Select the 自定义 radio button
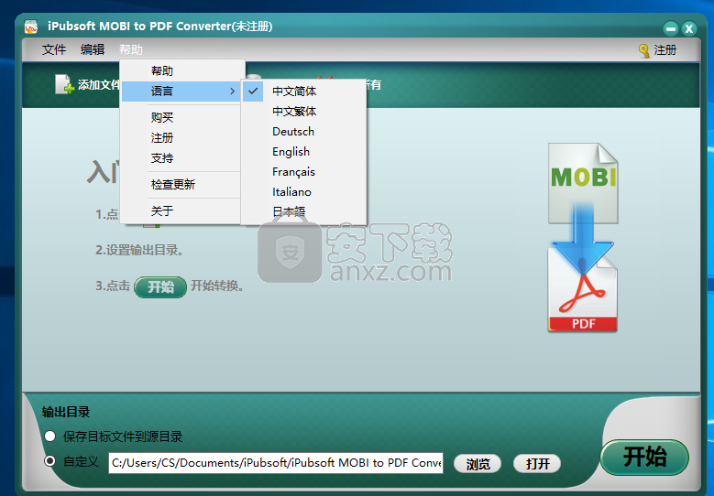This screenshot has height=496, width=714. [50, 461]
